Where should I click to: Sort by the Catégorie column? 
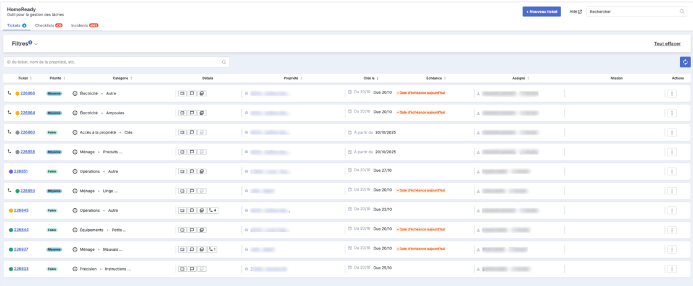coord(123,78)
